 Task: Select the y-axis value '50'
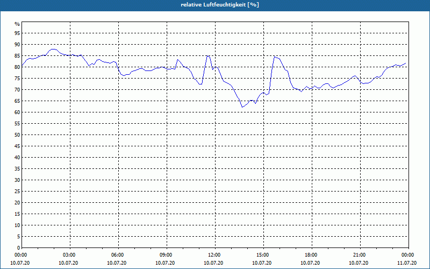point(17,135)
